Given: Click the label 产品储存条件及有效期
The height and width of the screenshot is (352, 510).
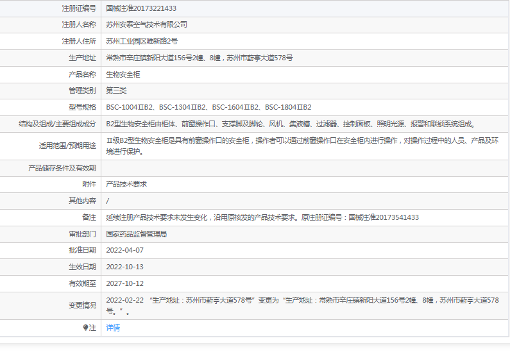Looking at the screenshot, I should pos(62,168).
